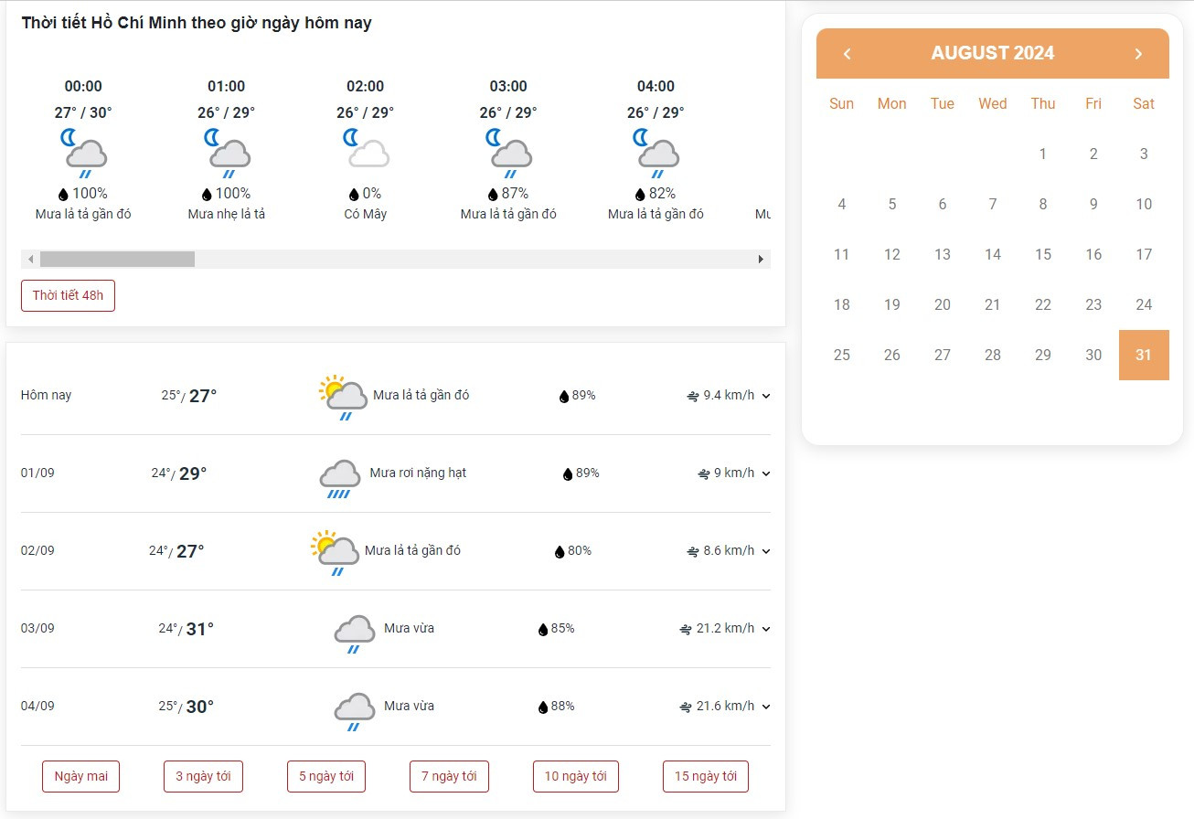Click the hourly scrollbar right arrow
The width and height of the screenshot is (1194, 819).
[x=761, y=260]
